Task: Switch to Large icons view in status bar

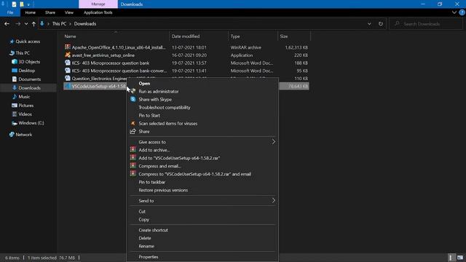Action: coord(460,258)
